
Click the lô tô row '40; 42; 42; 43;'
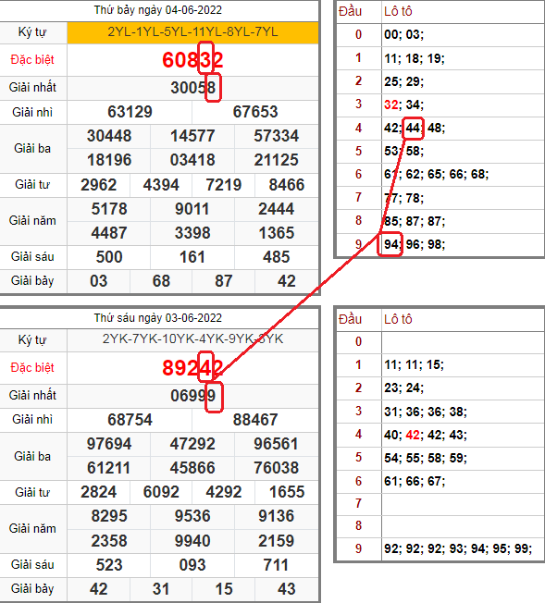point(426,435)
